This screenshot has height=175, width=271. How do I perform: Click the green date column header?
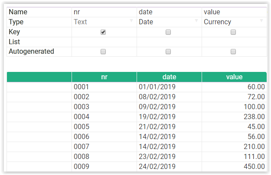coord(169,77)
